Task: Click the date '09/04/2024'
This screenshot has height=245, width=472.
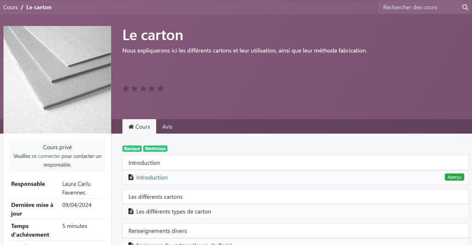Action: pos(77,205)
